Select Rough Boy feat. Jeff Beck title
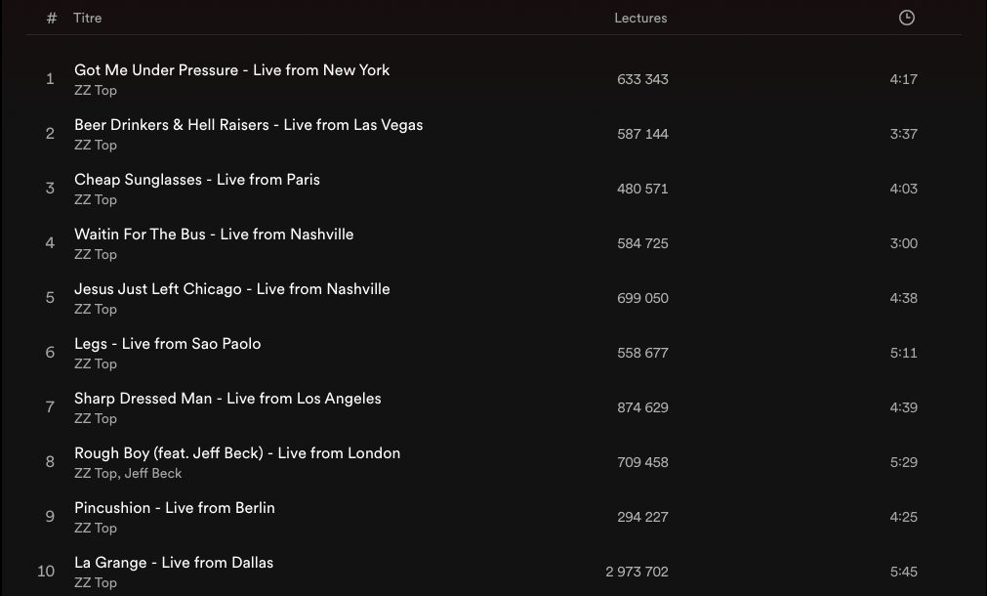Viewport: 987px width, 596px height. 237,453
